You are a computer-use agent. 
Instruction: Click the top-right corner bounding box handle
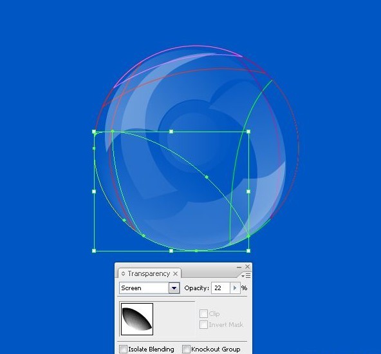tap(248, 132)
